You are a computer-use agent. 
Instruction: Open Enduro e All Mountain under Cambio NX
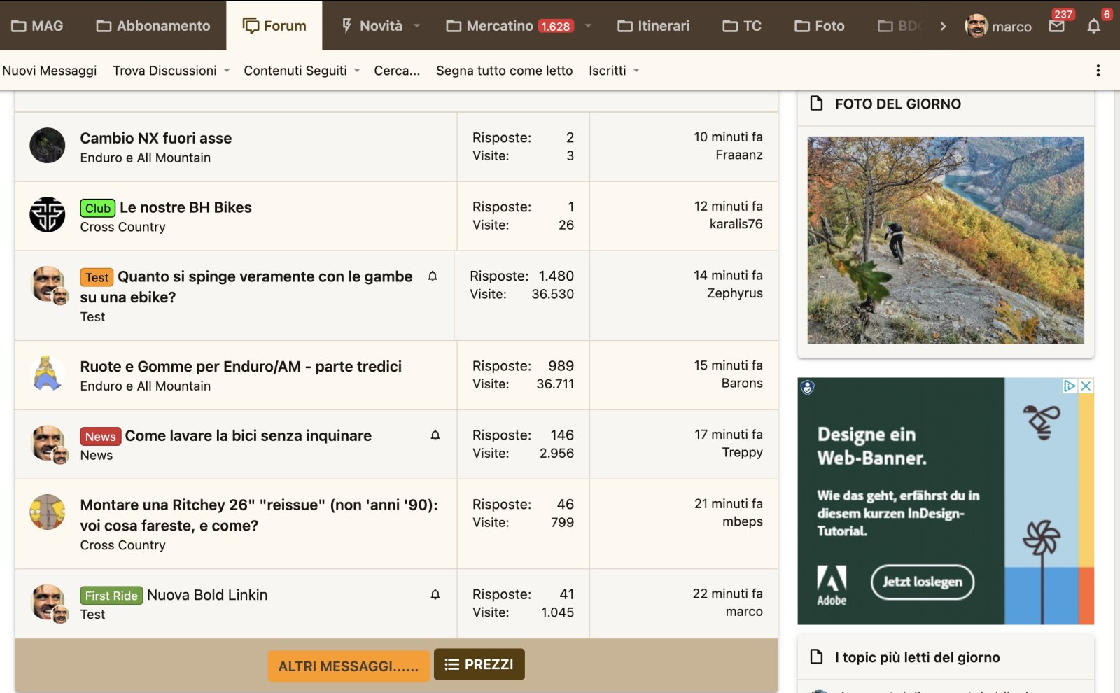click(x=145, y=157)
